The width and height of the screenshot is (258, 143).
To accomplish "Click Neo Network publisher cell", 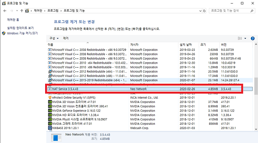I will pyautogui.click(x=138, y=89).
